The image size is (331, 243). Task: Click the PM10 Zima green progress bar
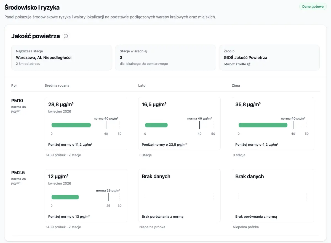(263, 125)
